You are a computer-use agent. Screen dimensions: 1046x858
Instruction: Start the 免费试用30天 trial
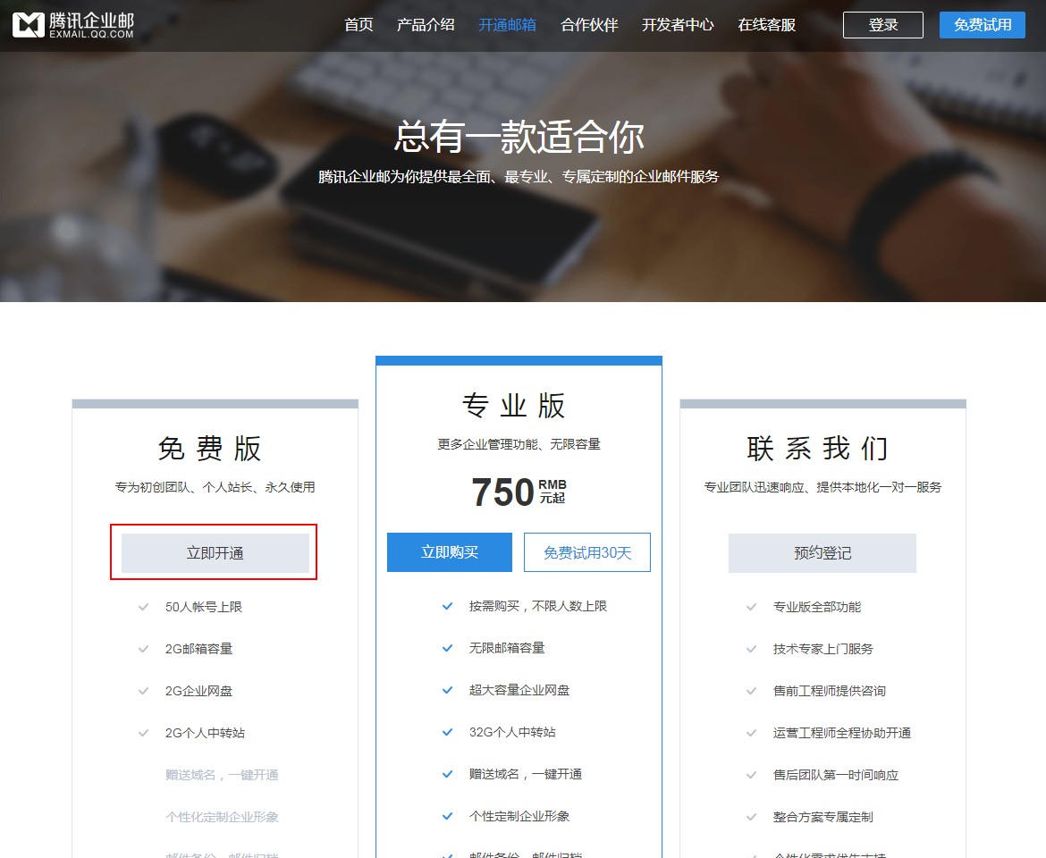pyautogui.click(x=586, y=552)
